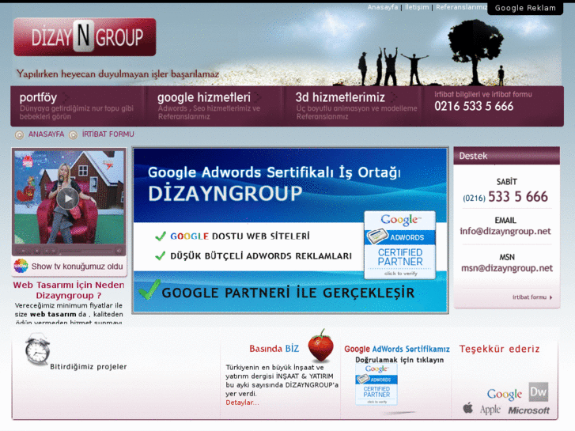The image size is (575, 431).
Task: Open the Detaylar... link
Action: (x=242, y=403)
